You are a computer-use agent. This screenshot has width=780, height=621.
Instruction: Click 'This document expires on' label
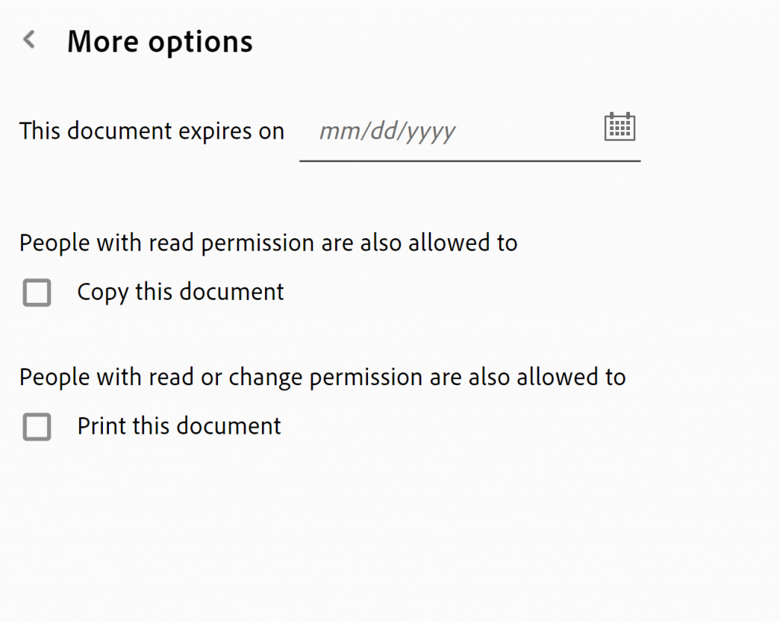[152, 132]
